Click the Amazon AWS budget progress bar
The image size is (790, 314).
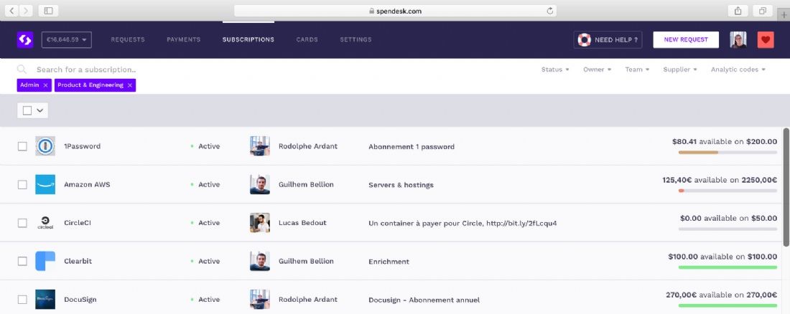click(728, 190)
